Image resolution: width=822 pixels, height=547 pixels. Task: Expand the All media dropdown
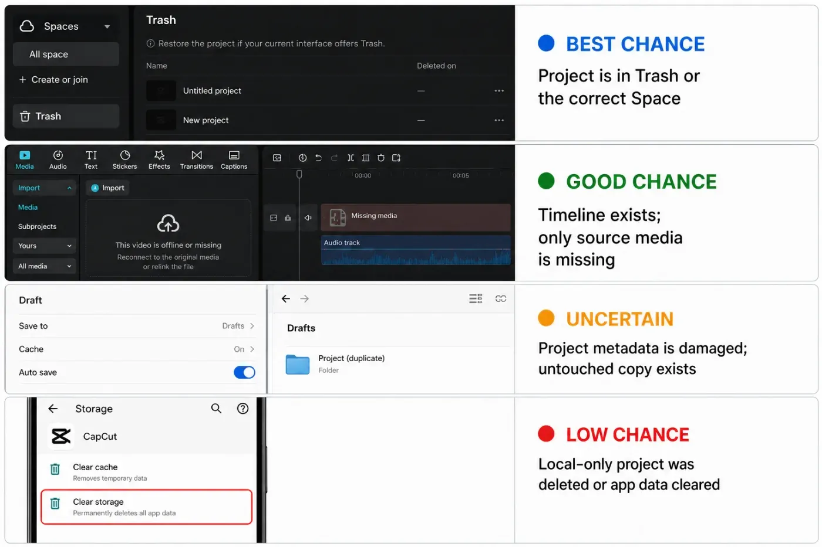(45, 266)
